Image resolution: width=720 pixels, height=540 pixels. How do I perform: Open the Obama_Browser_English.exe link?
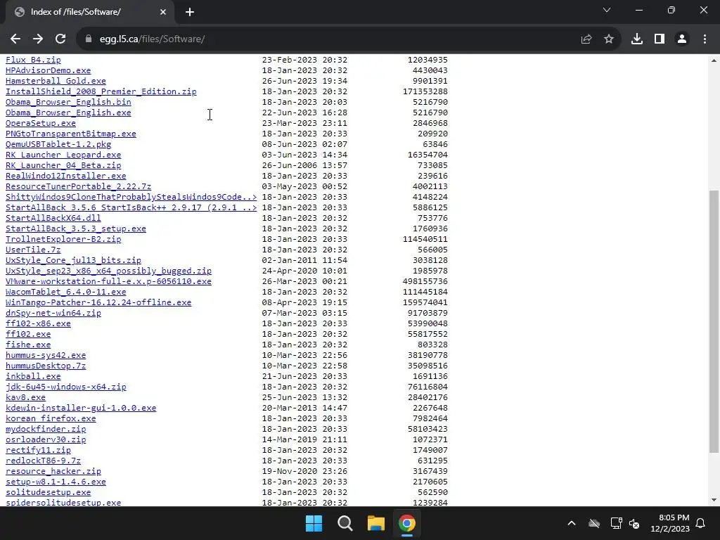pyautogui.click(x=68, y=112)
